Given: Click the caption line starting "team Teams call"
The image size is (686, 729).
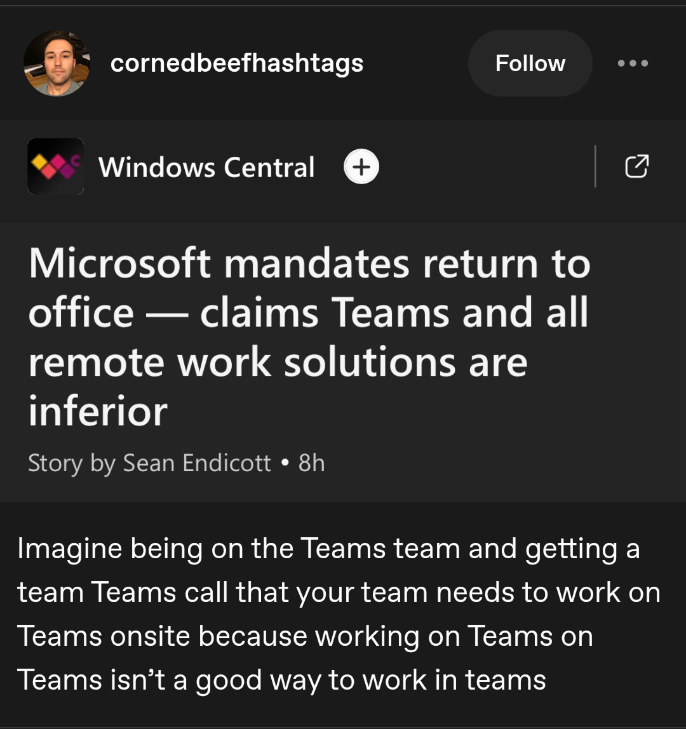Looking at the screenshot, I should [x=338, y=592].
